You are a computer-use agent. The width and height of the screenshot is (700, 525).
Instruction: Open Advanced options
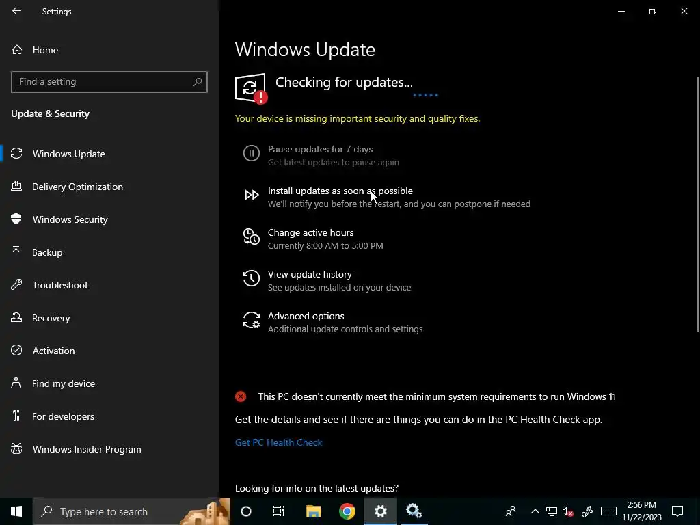pyautogui.click(x=306, y=316)
